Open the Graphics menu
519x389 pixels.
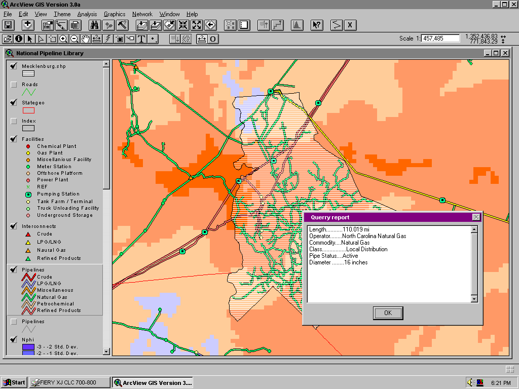click(x=115, y=14)
